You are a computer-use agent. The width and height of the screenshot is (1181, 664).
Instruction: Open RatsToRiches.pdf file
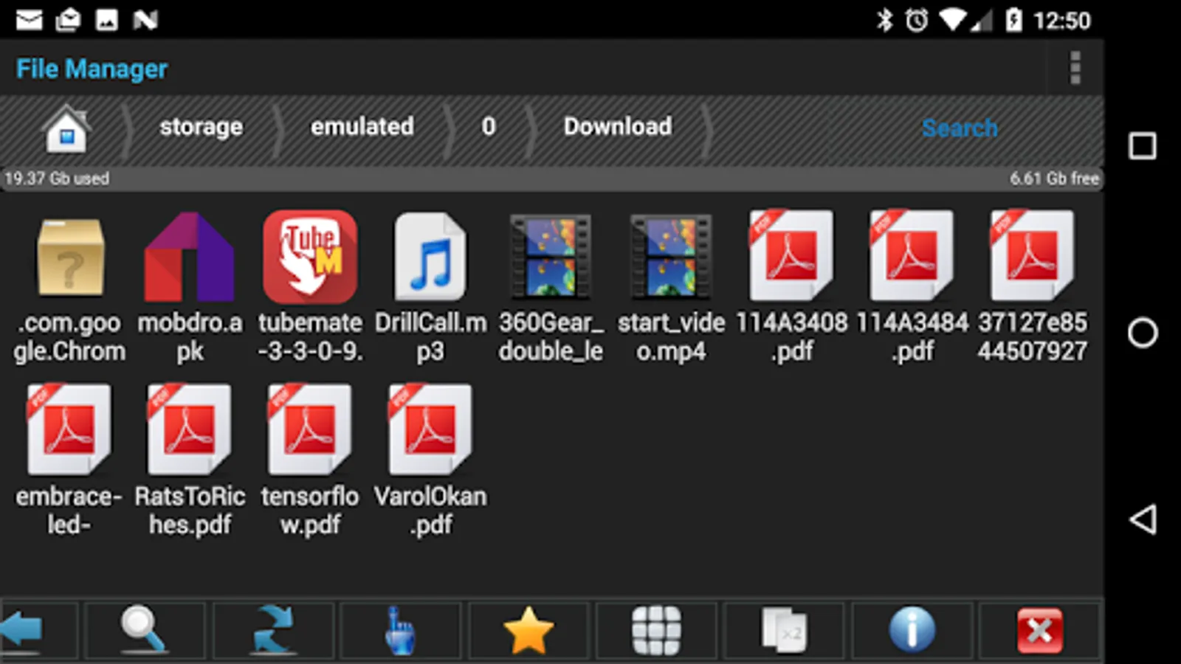tap(190, 461)
